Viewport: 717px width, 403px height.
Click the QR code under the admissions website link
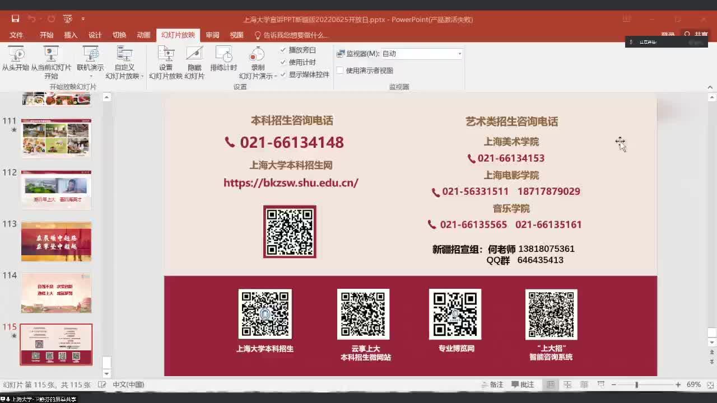coord(290,232)
